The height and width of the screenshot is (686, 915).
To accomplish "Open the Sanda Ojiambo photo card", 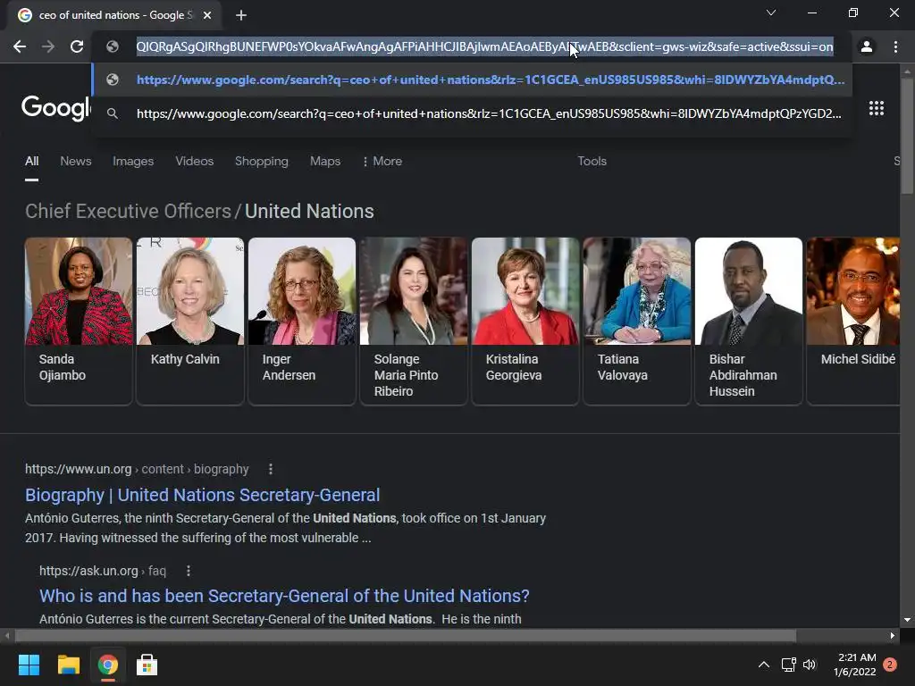I will [x=79, y=321].
